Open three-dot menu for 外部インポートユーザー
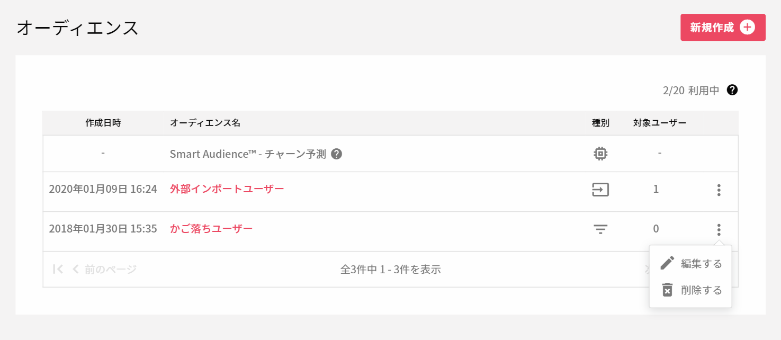 (x=719, y=190)
